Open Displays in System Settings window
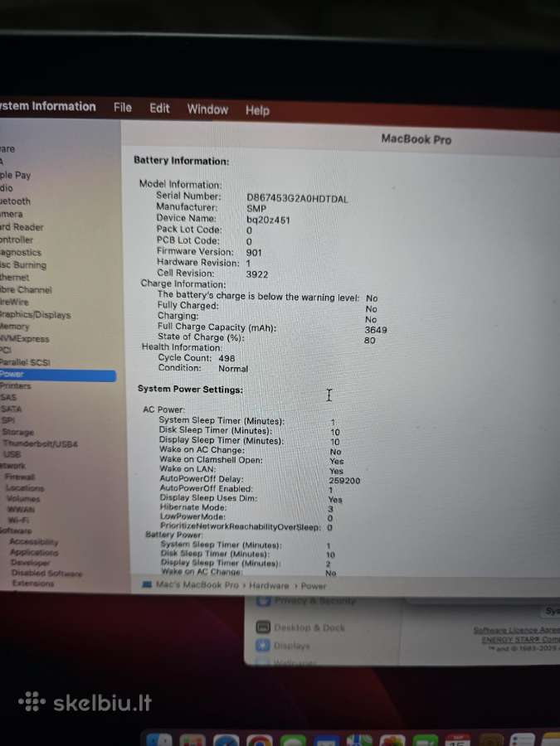 point(292,646)
